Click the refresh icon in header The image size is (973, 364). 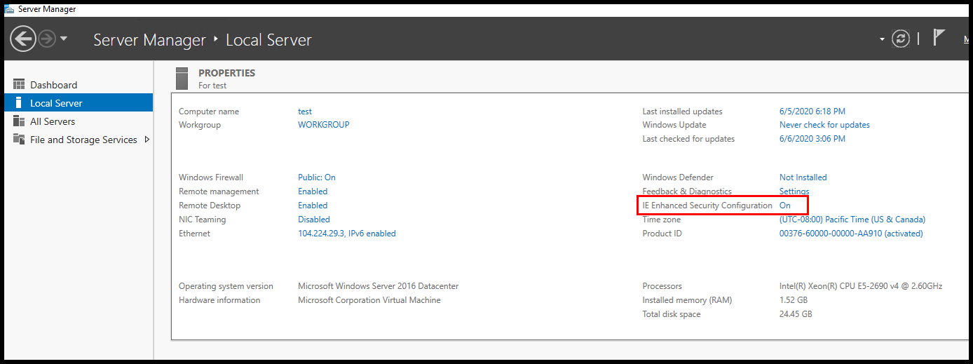pyautogui.click(x=901, y=39)
